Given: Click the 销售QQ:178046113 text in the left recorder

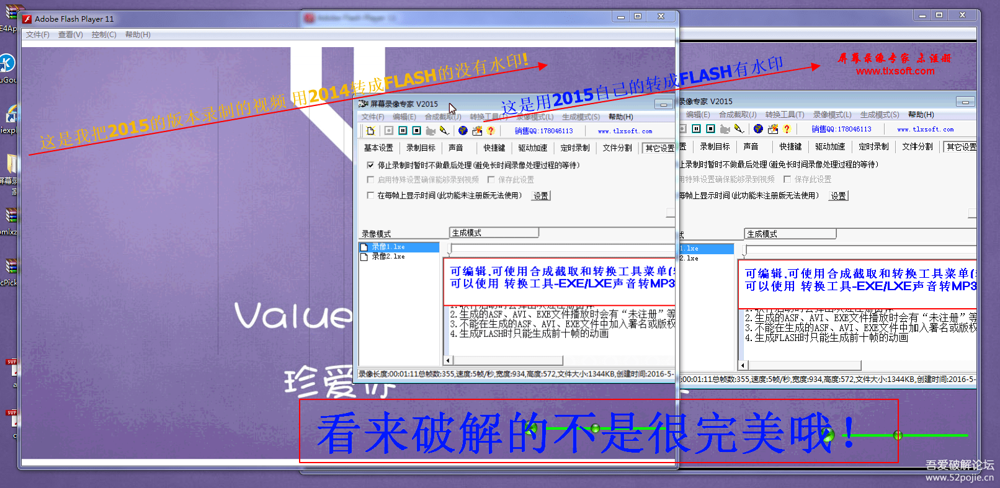Looking at the screenshot, I should click(543, 131).
